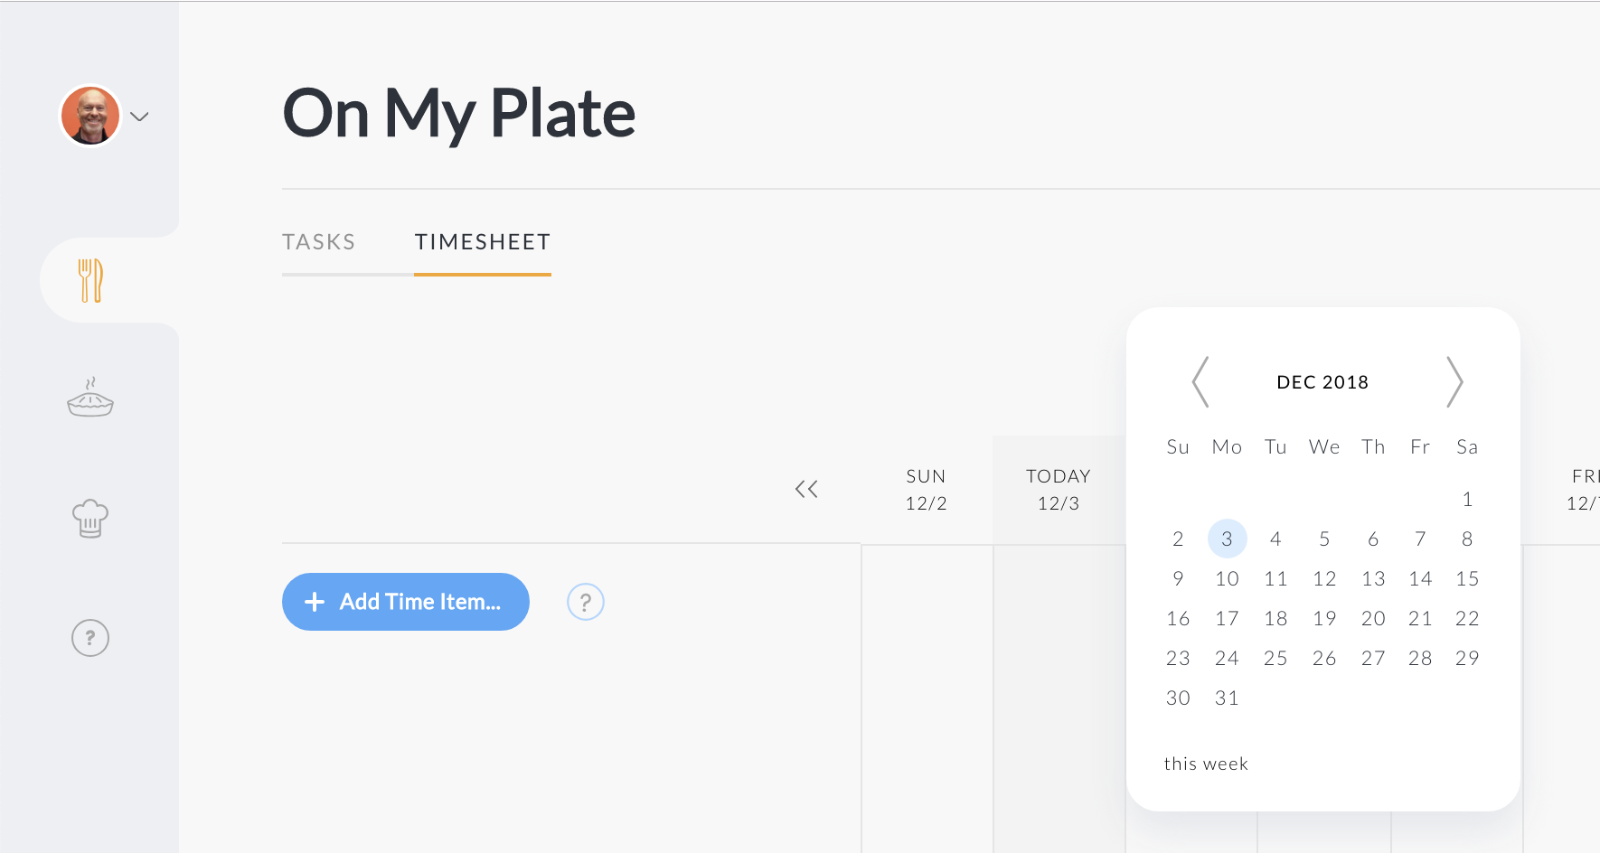Select the 'this week' link
The image size is (1600, 853).
click(x=1206, y=763)
